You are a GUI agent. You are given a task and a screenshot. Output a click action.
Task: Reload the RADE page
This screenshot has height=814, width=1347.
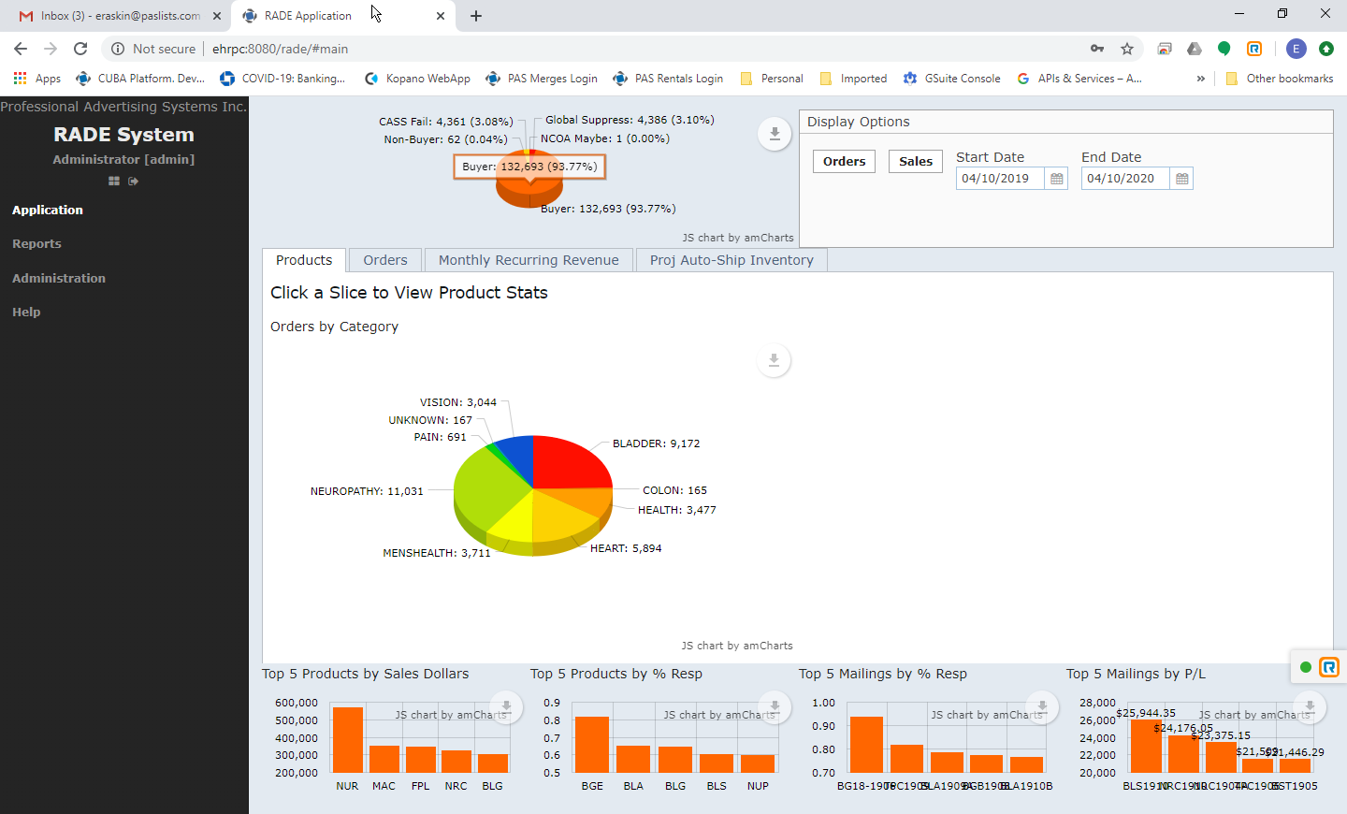click(80, 49)
